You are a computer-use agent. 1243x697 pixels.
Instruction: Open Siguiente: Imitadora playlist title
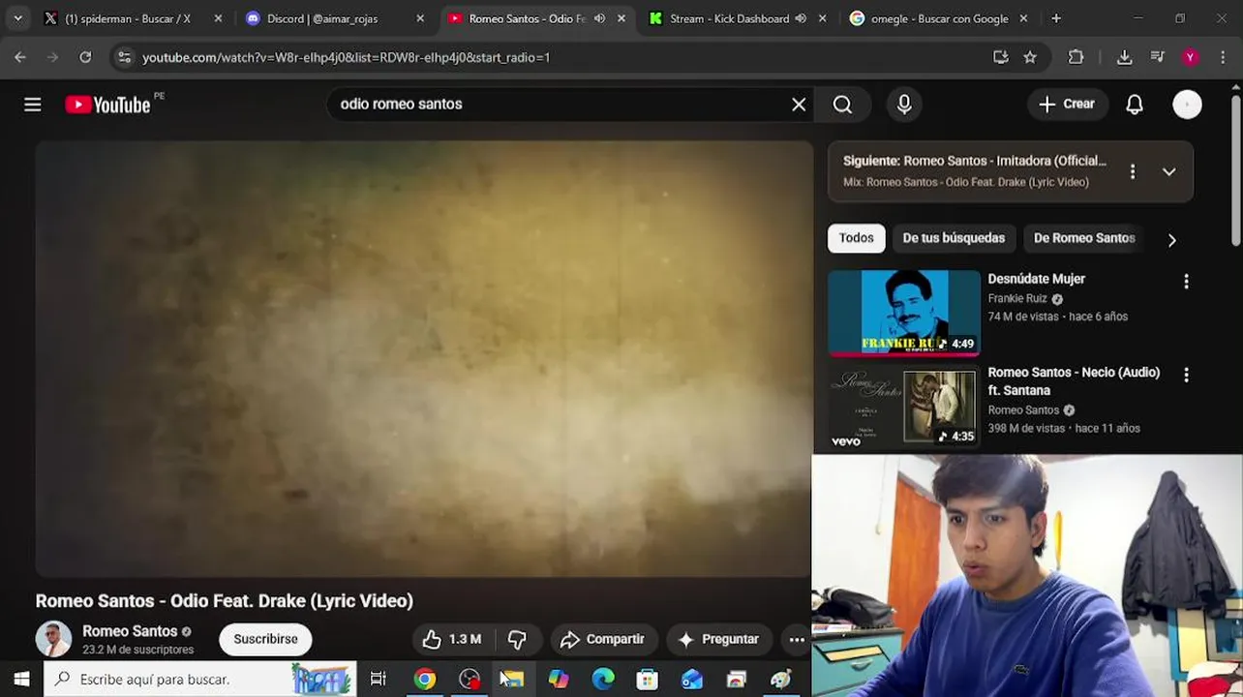point(975,161)
